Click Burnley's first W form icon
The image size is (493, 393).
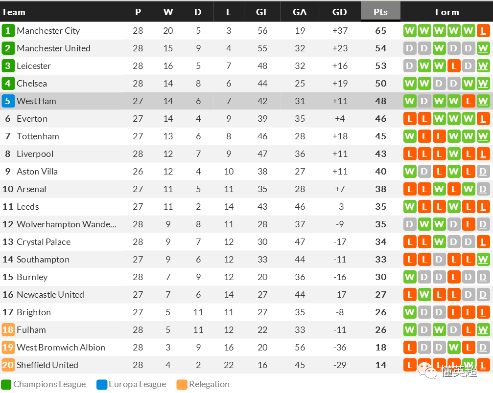click(410, 277)
